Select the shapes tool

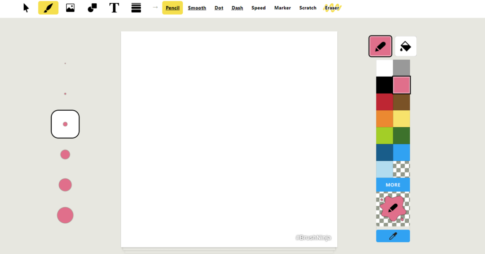point(92,8)
